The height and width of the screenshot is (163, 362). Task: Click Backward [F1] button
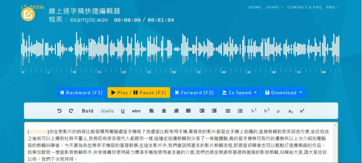pos(81,92)
